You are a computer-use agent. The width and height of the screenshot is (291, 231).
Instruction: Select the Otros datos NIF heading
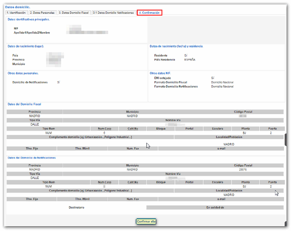tap(160, 73)
